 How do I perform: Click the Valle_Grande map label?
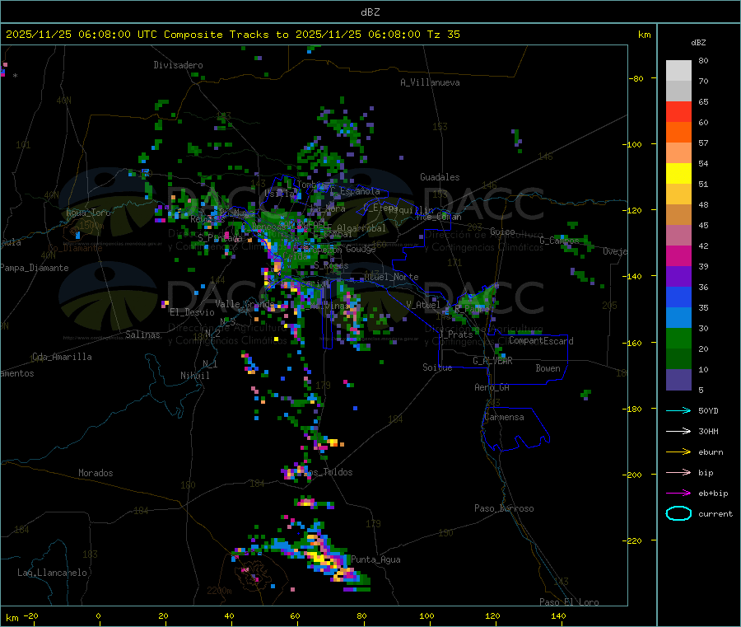(245, 303)
